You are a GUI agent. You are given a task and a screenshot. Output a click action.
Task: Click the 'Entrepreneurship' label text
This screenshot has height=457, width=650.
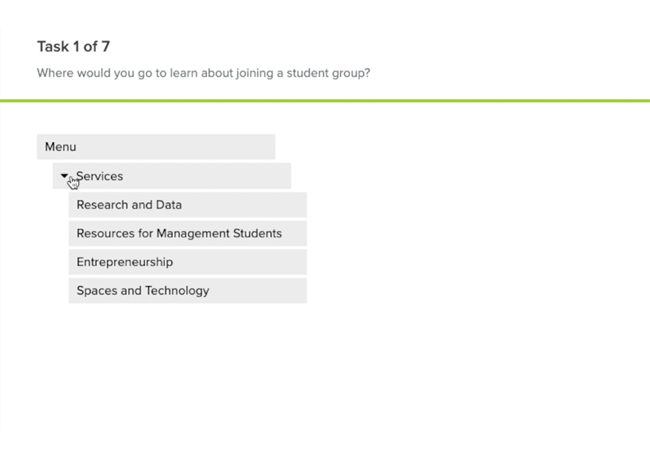coord(125,262)
